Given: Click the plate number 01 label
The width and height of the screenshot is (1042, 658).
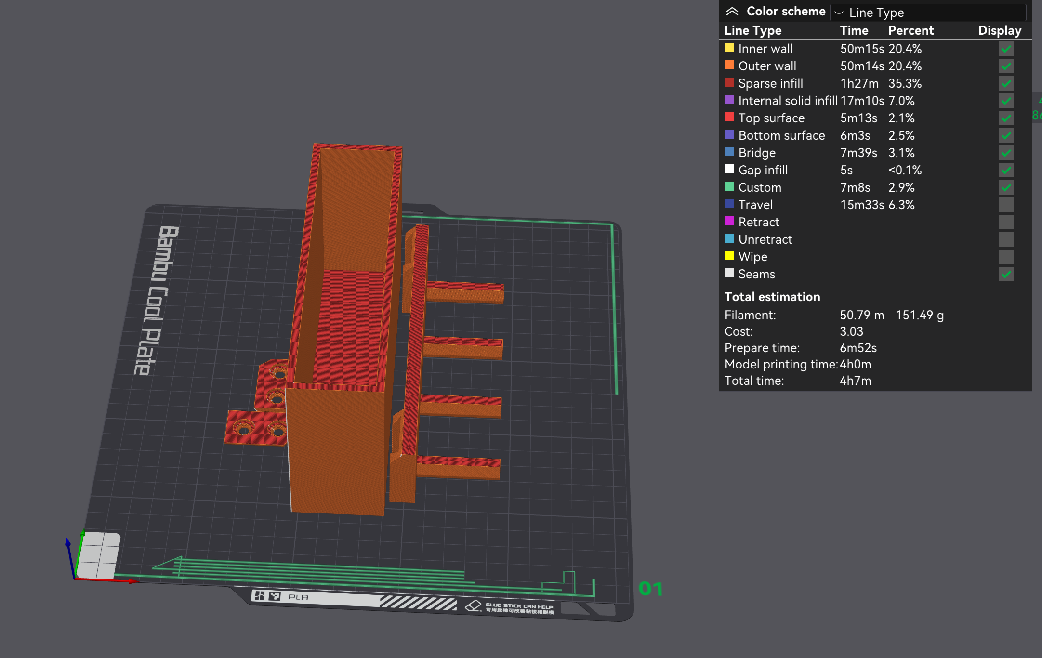Looking at the screenshot, I should (x=650, y=589).
